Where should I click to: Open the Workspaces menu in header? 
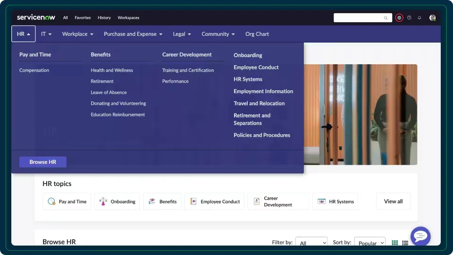tap(128, 18)
